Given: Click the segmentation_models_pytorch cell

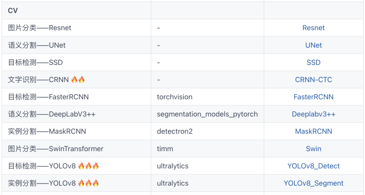Looking at the screenshot, I should coord(207,114).
